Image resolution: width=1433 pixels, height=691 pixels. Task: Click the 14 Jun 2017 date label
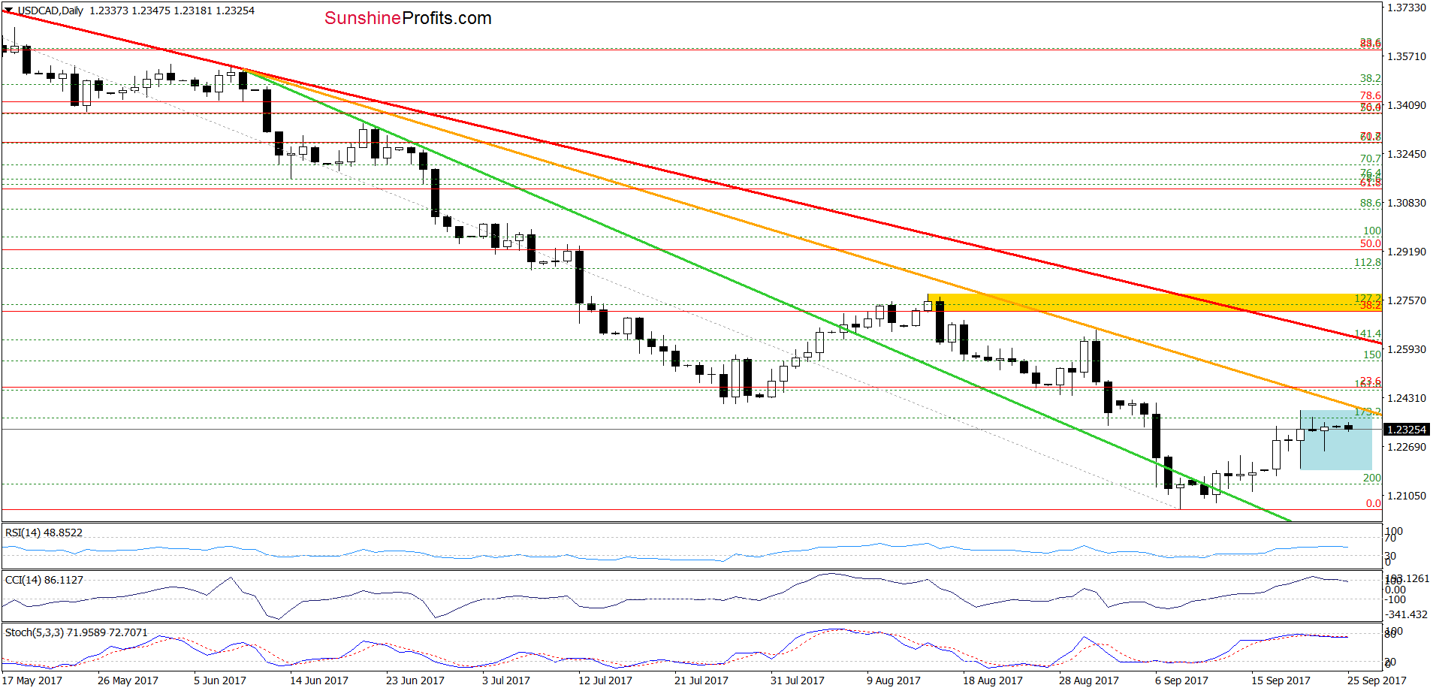pos(319,680)
